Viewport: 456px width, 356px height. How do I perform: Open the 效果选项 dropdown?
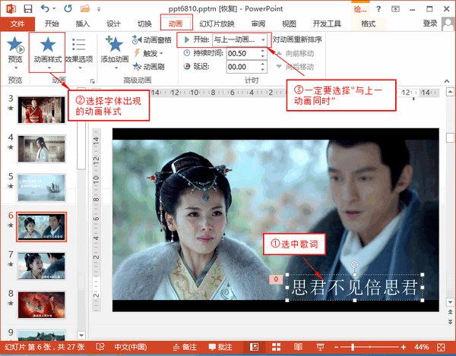tap(79, 54)
